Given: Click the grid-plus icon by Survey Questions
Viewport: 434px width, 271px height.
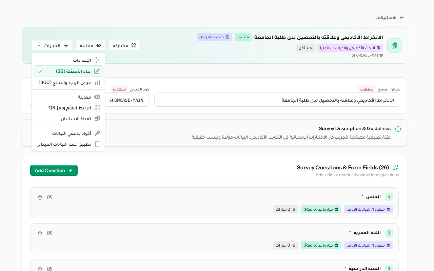Looking at the screenshot, I should tap(395, 167).
